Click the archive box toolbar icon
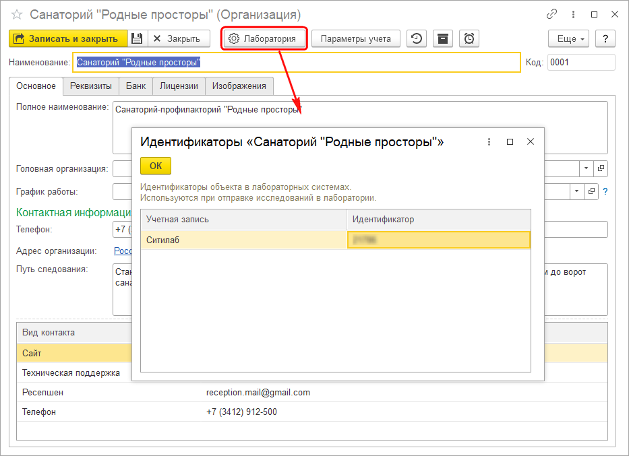629x456 pixels. 442,38
